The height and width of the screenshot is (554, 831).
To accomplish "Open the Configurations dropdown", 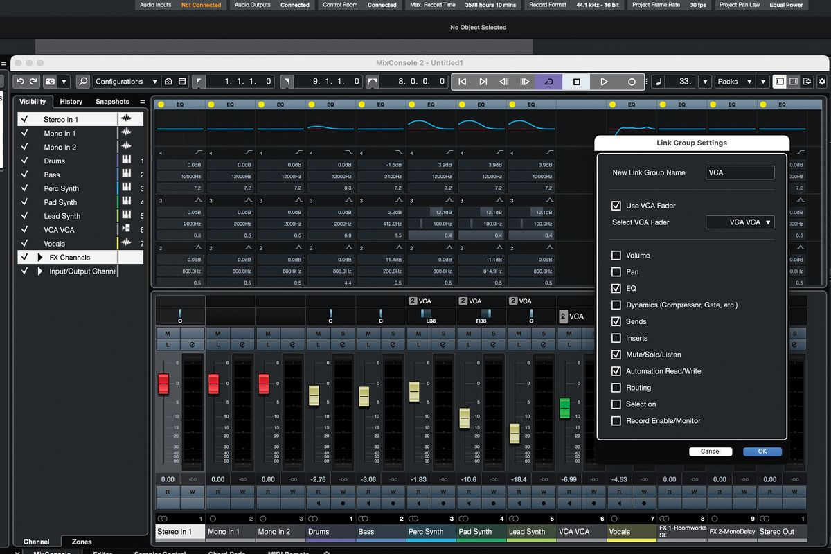I will (126, 81).
